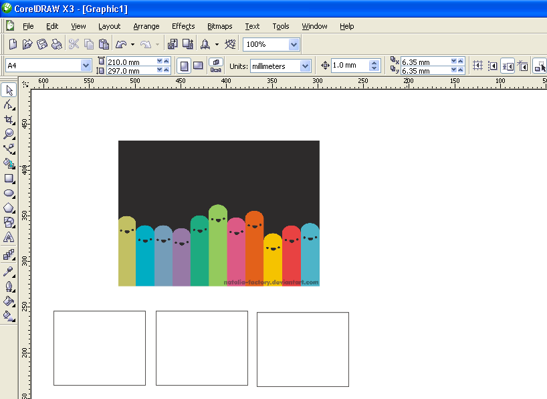Activate the Text tool in the toolbox
The width and height of the screenshot is (547, 399).
9,237
